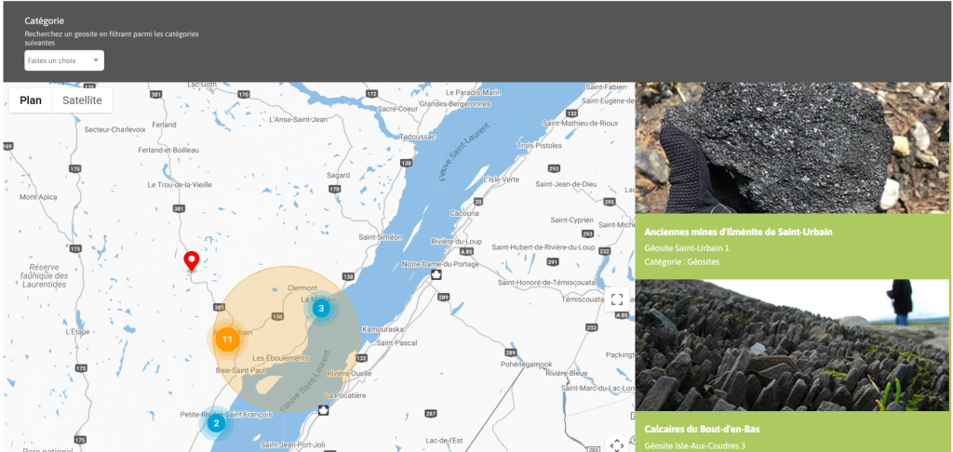This screenshot has width=953, height=452.
Task: Click the Rivière-du-Loup map label
Action: tap(456, 241)
